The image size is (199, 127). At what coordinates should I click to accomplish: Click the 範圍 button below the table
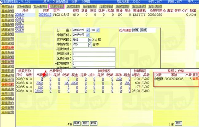coord(76,123)
